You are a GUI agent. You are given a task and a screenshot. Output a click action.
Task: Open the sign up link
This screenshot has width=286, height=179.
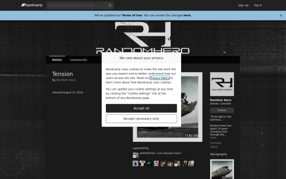click(243, 5)
